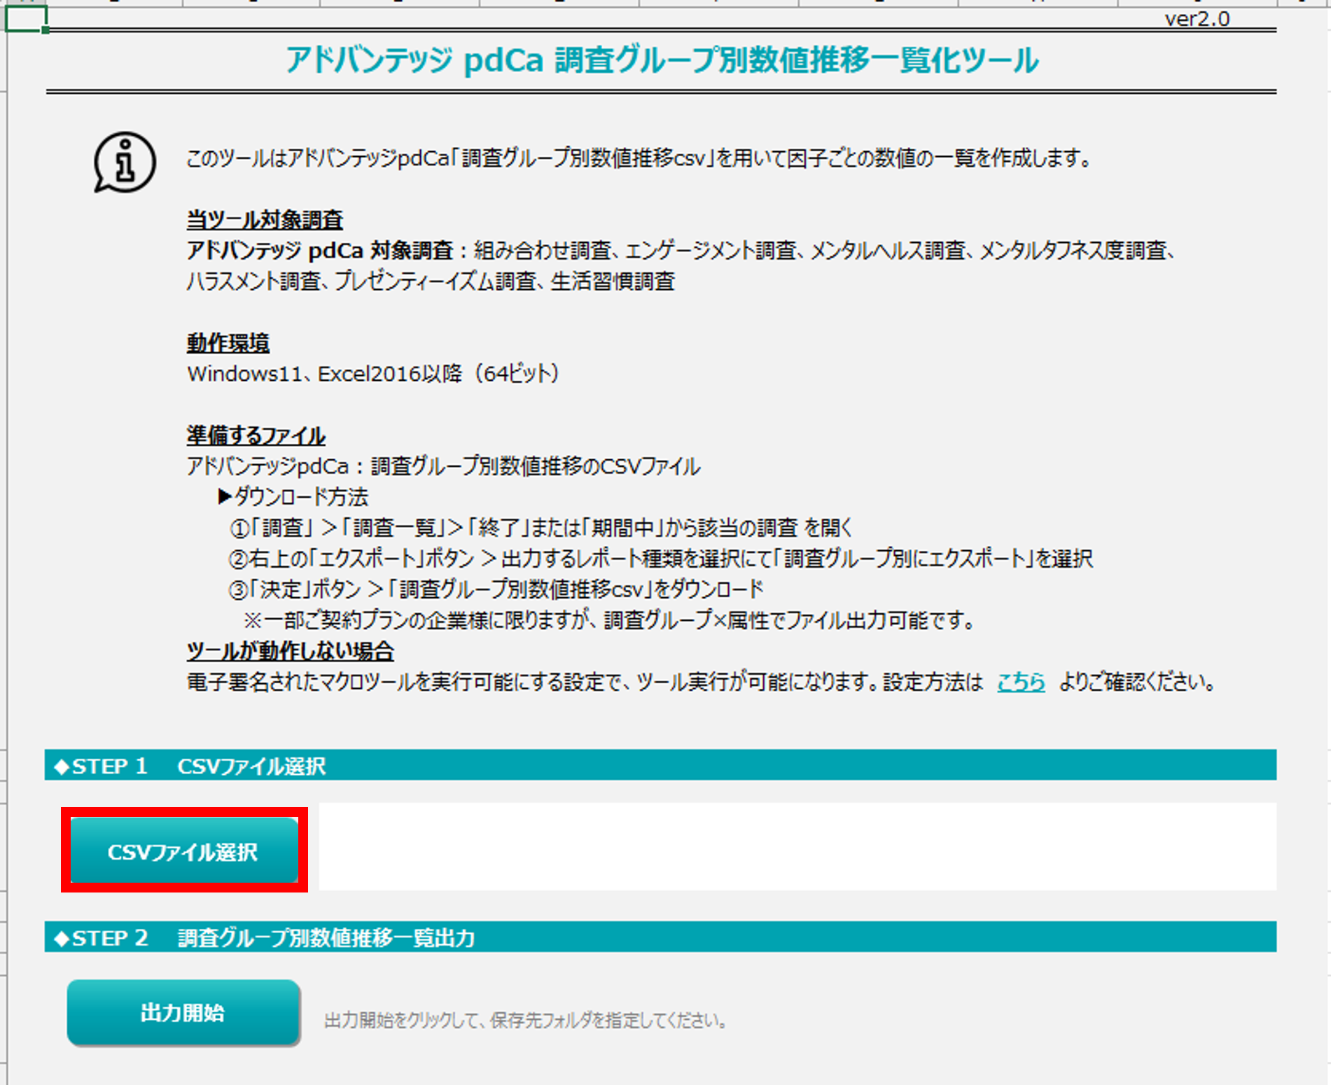Click the Windows11、Excel2016以降 requirement text

pyautogui.click(x=373, y=374)
